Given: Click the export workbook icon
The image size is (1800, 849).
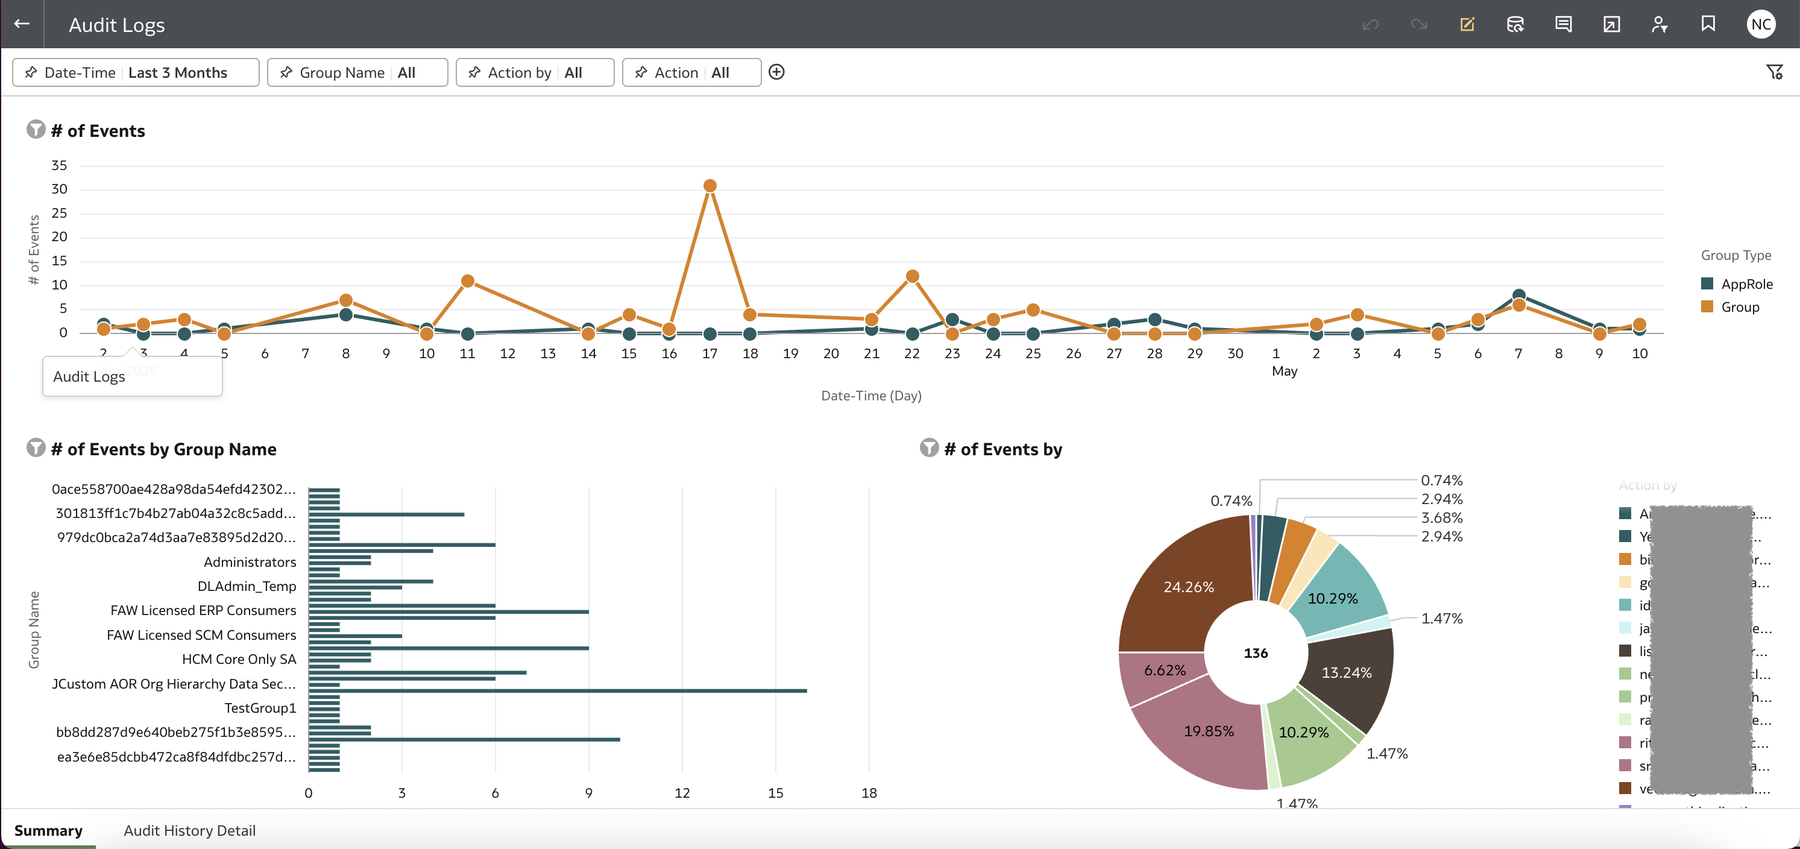Looking at the screenshot, I should (x=1611, y=24).
